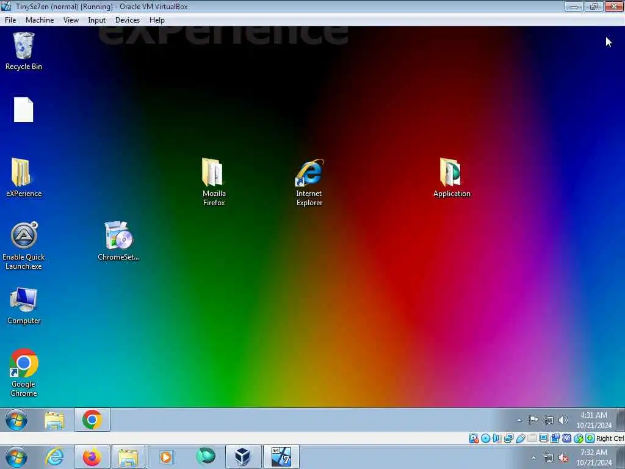Viewport: 625px width, 469px height.
Task: Click the guest clock showing 4:31 AM
Action: pos(593,420)
